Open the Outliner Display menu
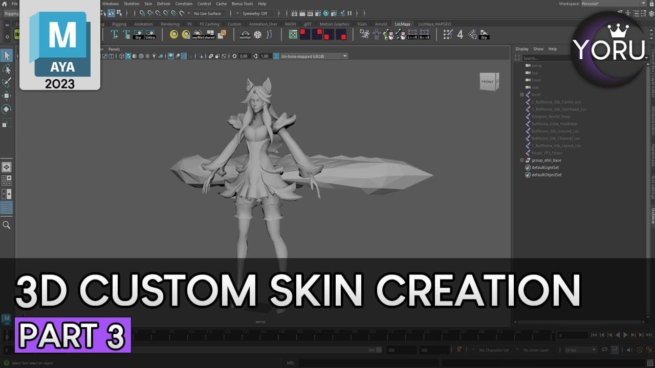 (x=522, y=49)
